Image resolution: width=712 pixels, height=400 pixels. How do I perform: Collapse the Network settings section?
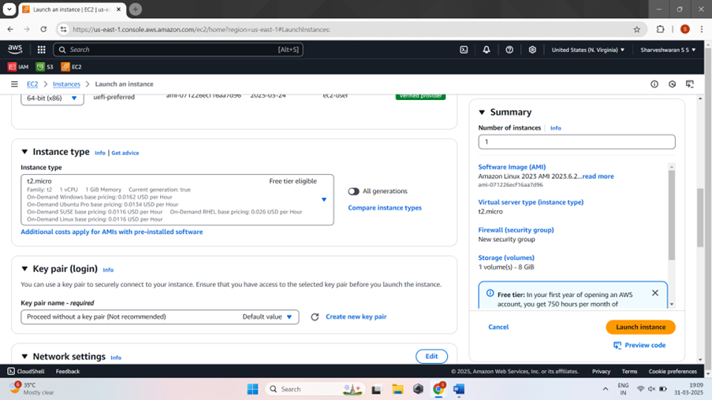click(24, 357)
